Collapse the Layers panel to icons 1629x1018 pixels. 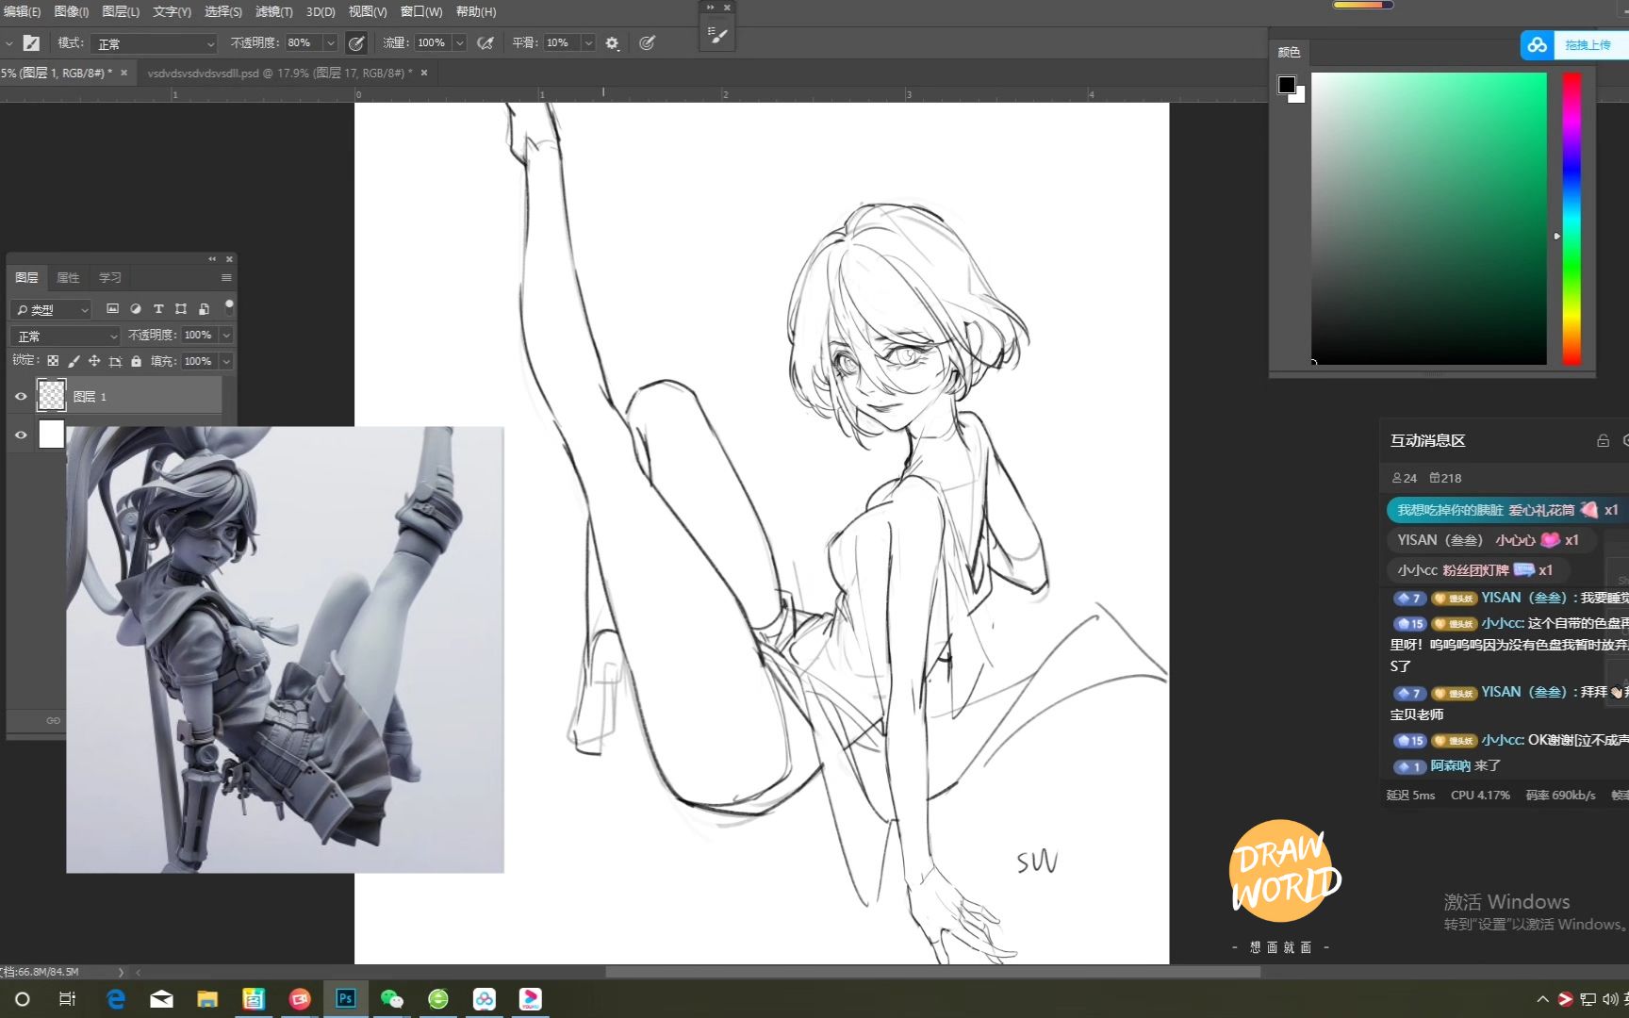click(212, 258)
